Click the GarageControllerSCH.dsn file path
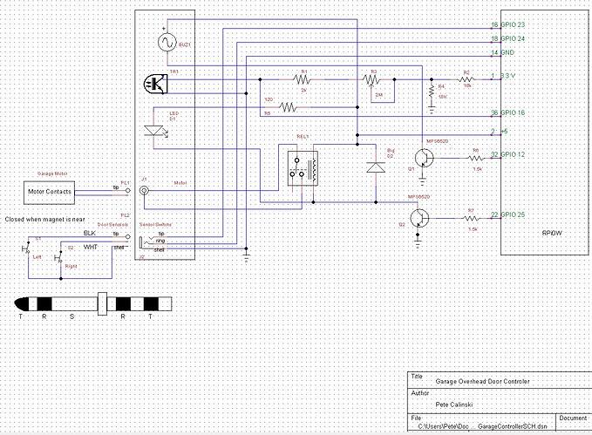592x435 pixels. click(482, 426)
